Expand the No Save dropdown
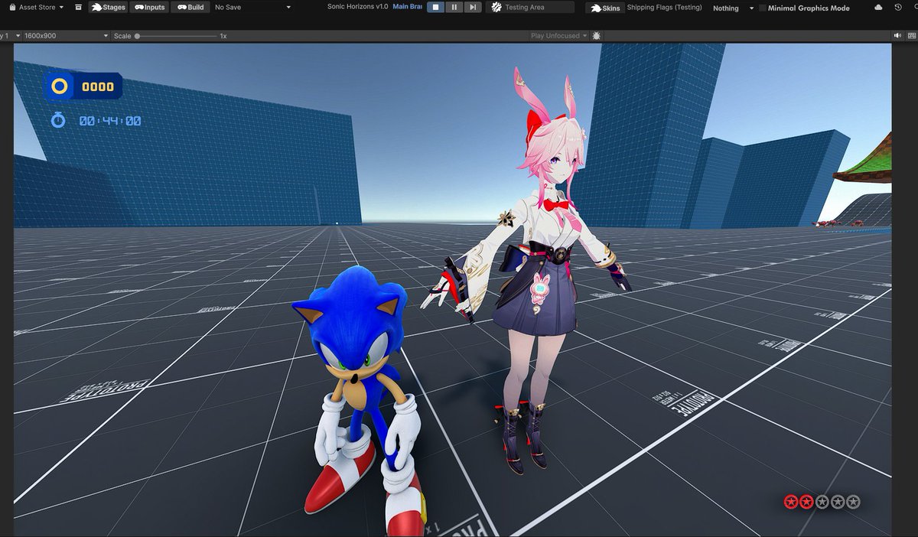This screenshot has width=918, height=537. coord(252,7)
